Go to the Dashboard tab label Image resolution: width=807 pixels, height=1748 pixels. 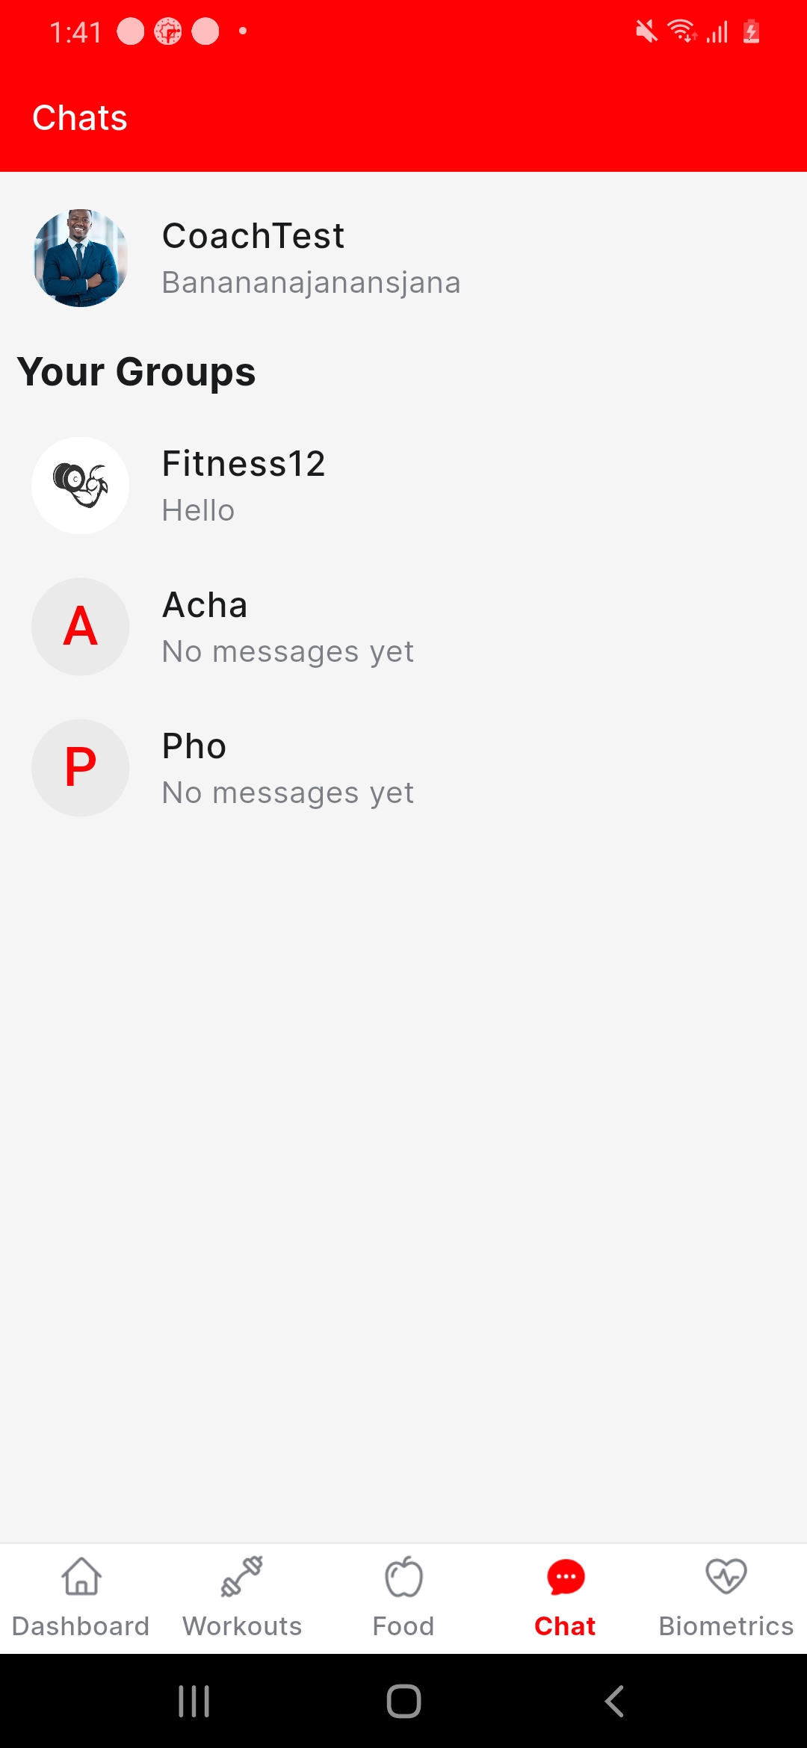point(81,1626)
